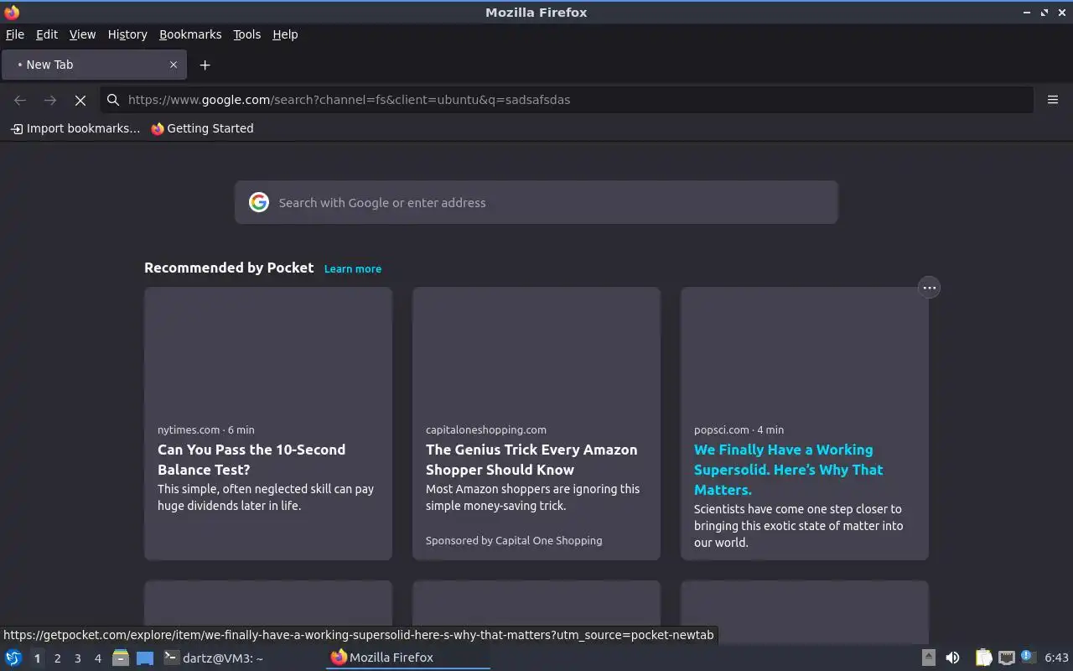Click the capitaloneshopping.com card image area
The image size is (1073, 671).
click(536, 350)
